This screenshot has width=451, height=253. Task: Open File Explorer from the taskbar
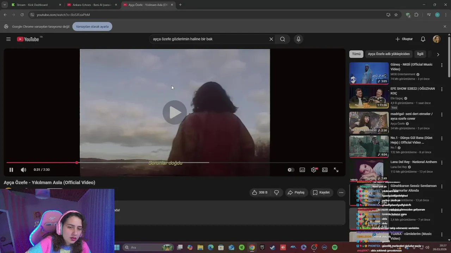[200, 247]
